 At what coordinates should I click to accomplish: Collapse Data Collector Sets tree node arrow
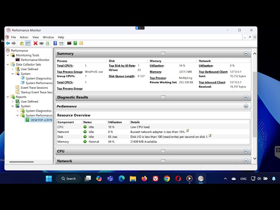point(8,64)
